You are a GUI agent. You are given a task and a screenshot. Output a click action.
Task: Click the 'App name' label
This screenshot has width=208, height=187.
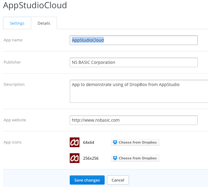click(13, 40)
